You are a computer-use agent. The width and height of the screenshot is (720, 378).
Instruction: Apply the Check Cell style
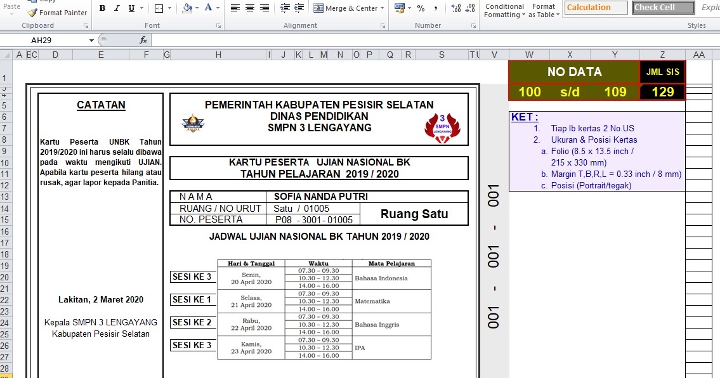pyautogui.click(x=662, y=8)
